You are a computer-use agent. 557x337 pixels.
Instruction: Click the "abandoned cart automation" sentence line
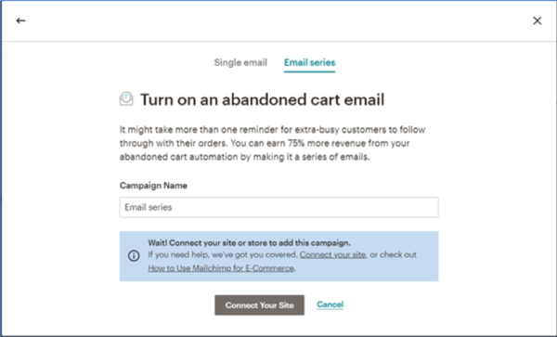pyautogui.click(x=245, y=157)
